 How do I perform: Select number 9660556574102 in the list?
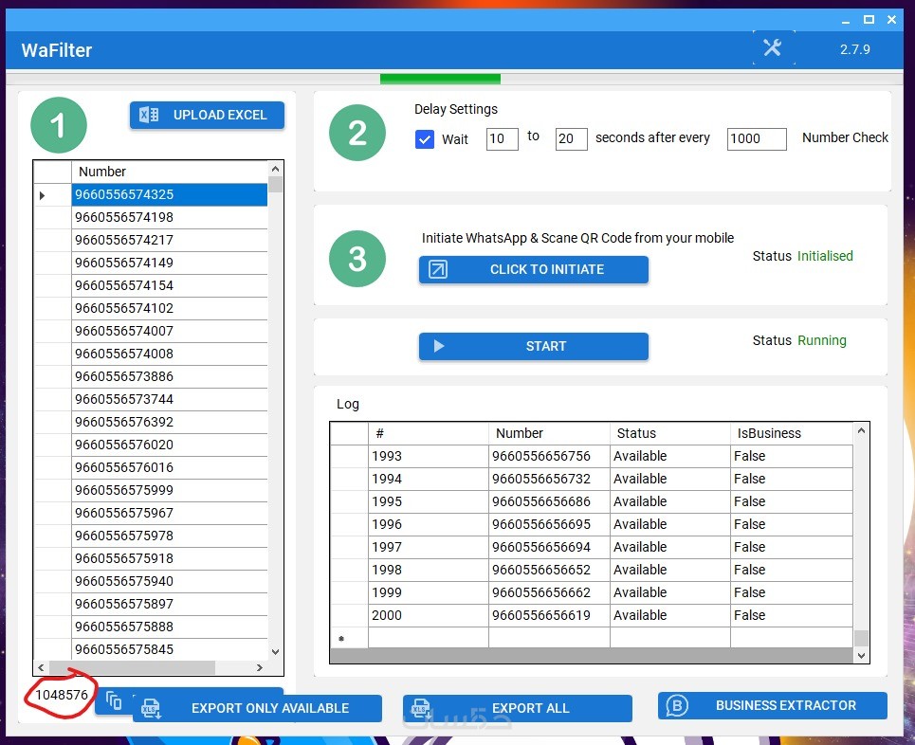169,308
